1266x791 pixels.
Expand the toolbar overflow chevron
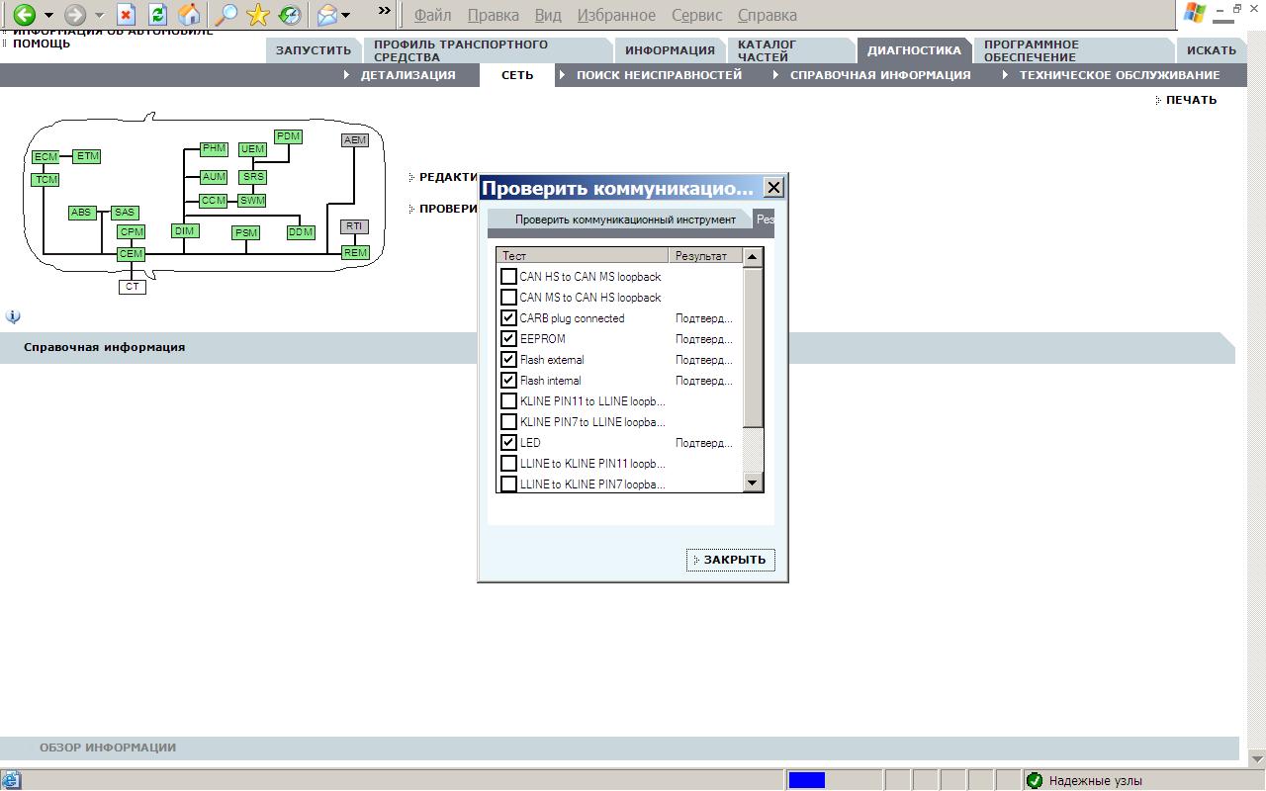385,11
